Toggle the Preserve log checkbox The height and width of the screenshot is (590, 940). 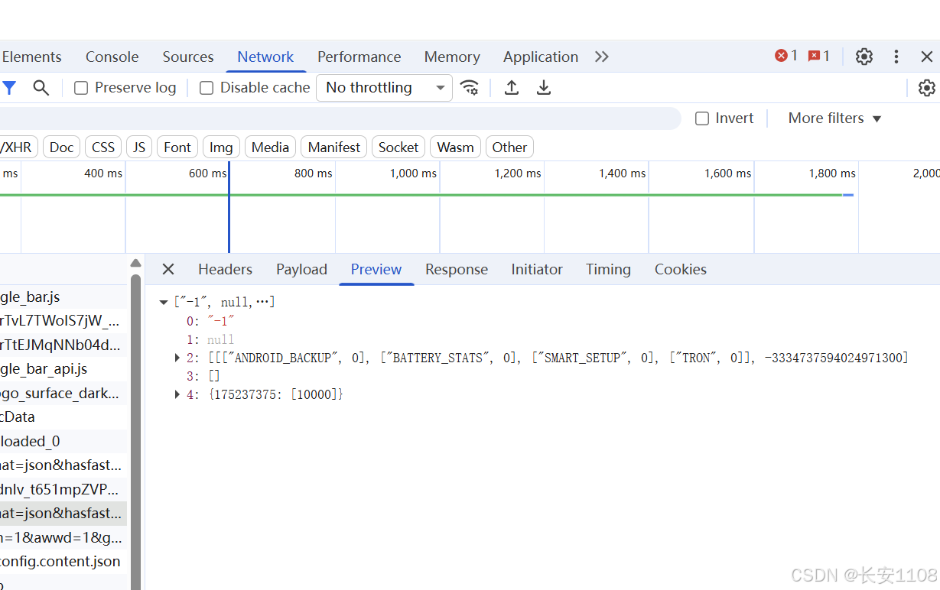[x=81, y=88]
